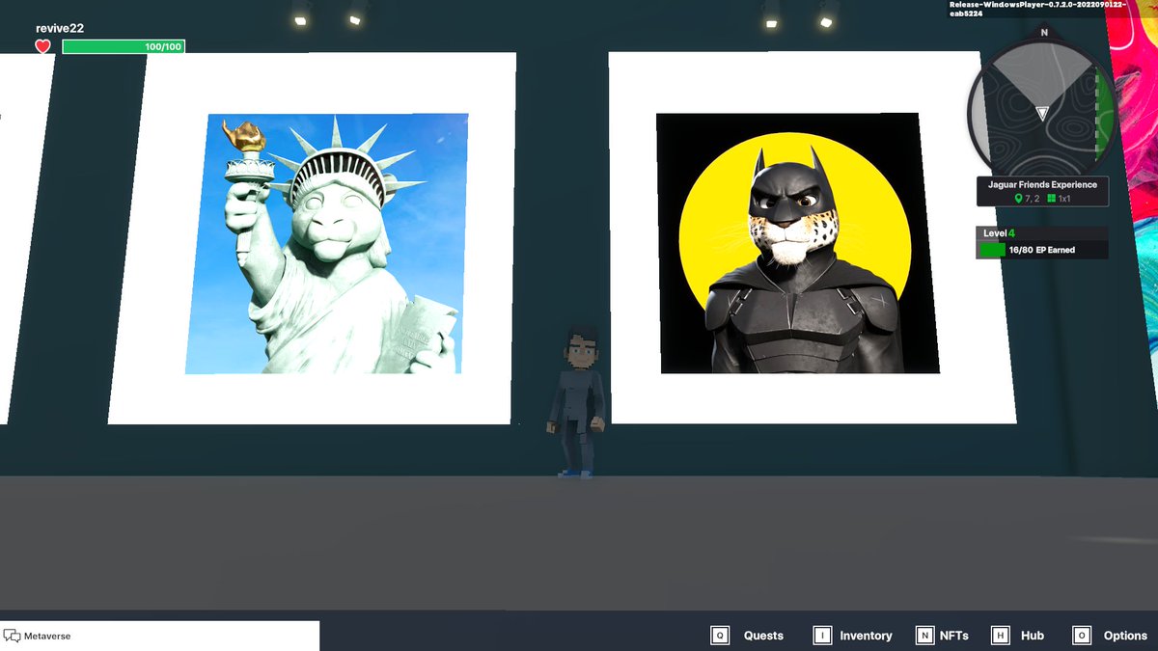Click the Metaverse chat input field
The width and height of the screenshot is (1158, 651).
pyautogui.click(x=159, y=636)
